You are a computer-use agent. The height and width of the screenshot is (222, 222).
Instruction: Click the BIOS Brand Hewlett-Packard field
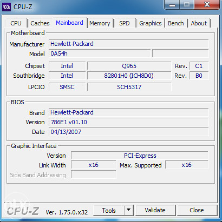(129, 112)
